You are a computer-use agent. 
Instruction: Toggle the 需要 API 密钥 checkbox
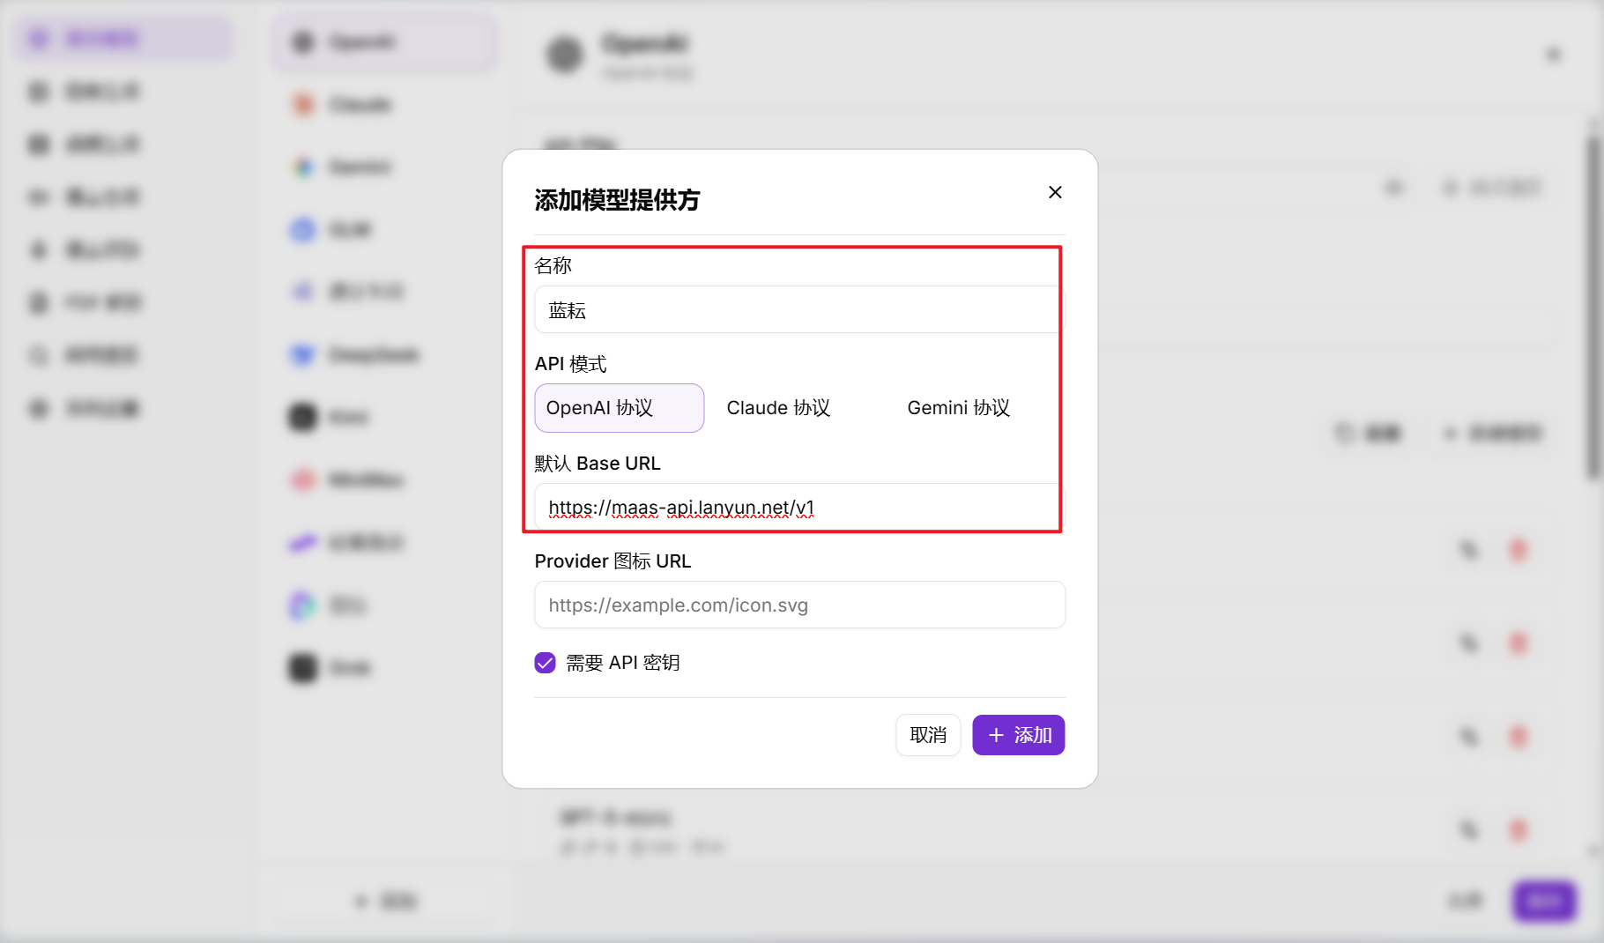point(546,663)
